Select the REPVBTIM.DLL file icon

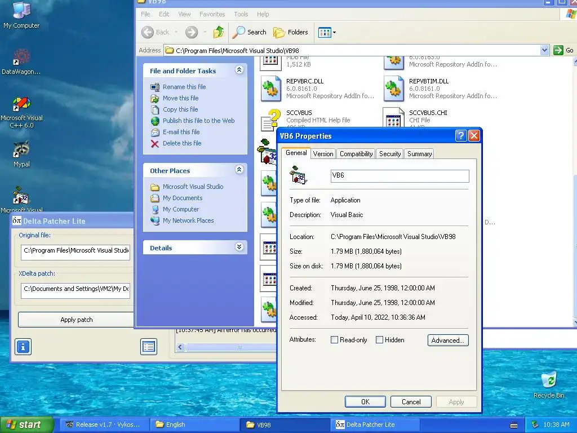point(394,89)
